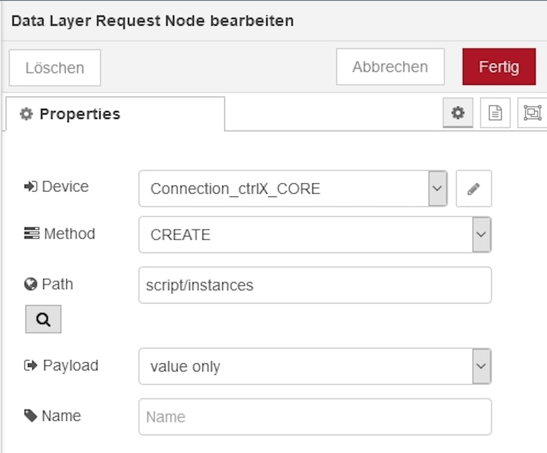Open the node properties gear icon
This screenshot has height=453, width=547.
click(458, 113)
